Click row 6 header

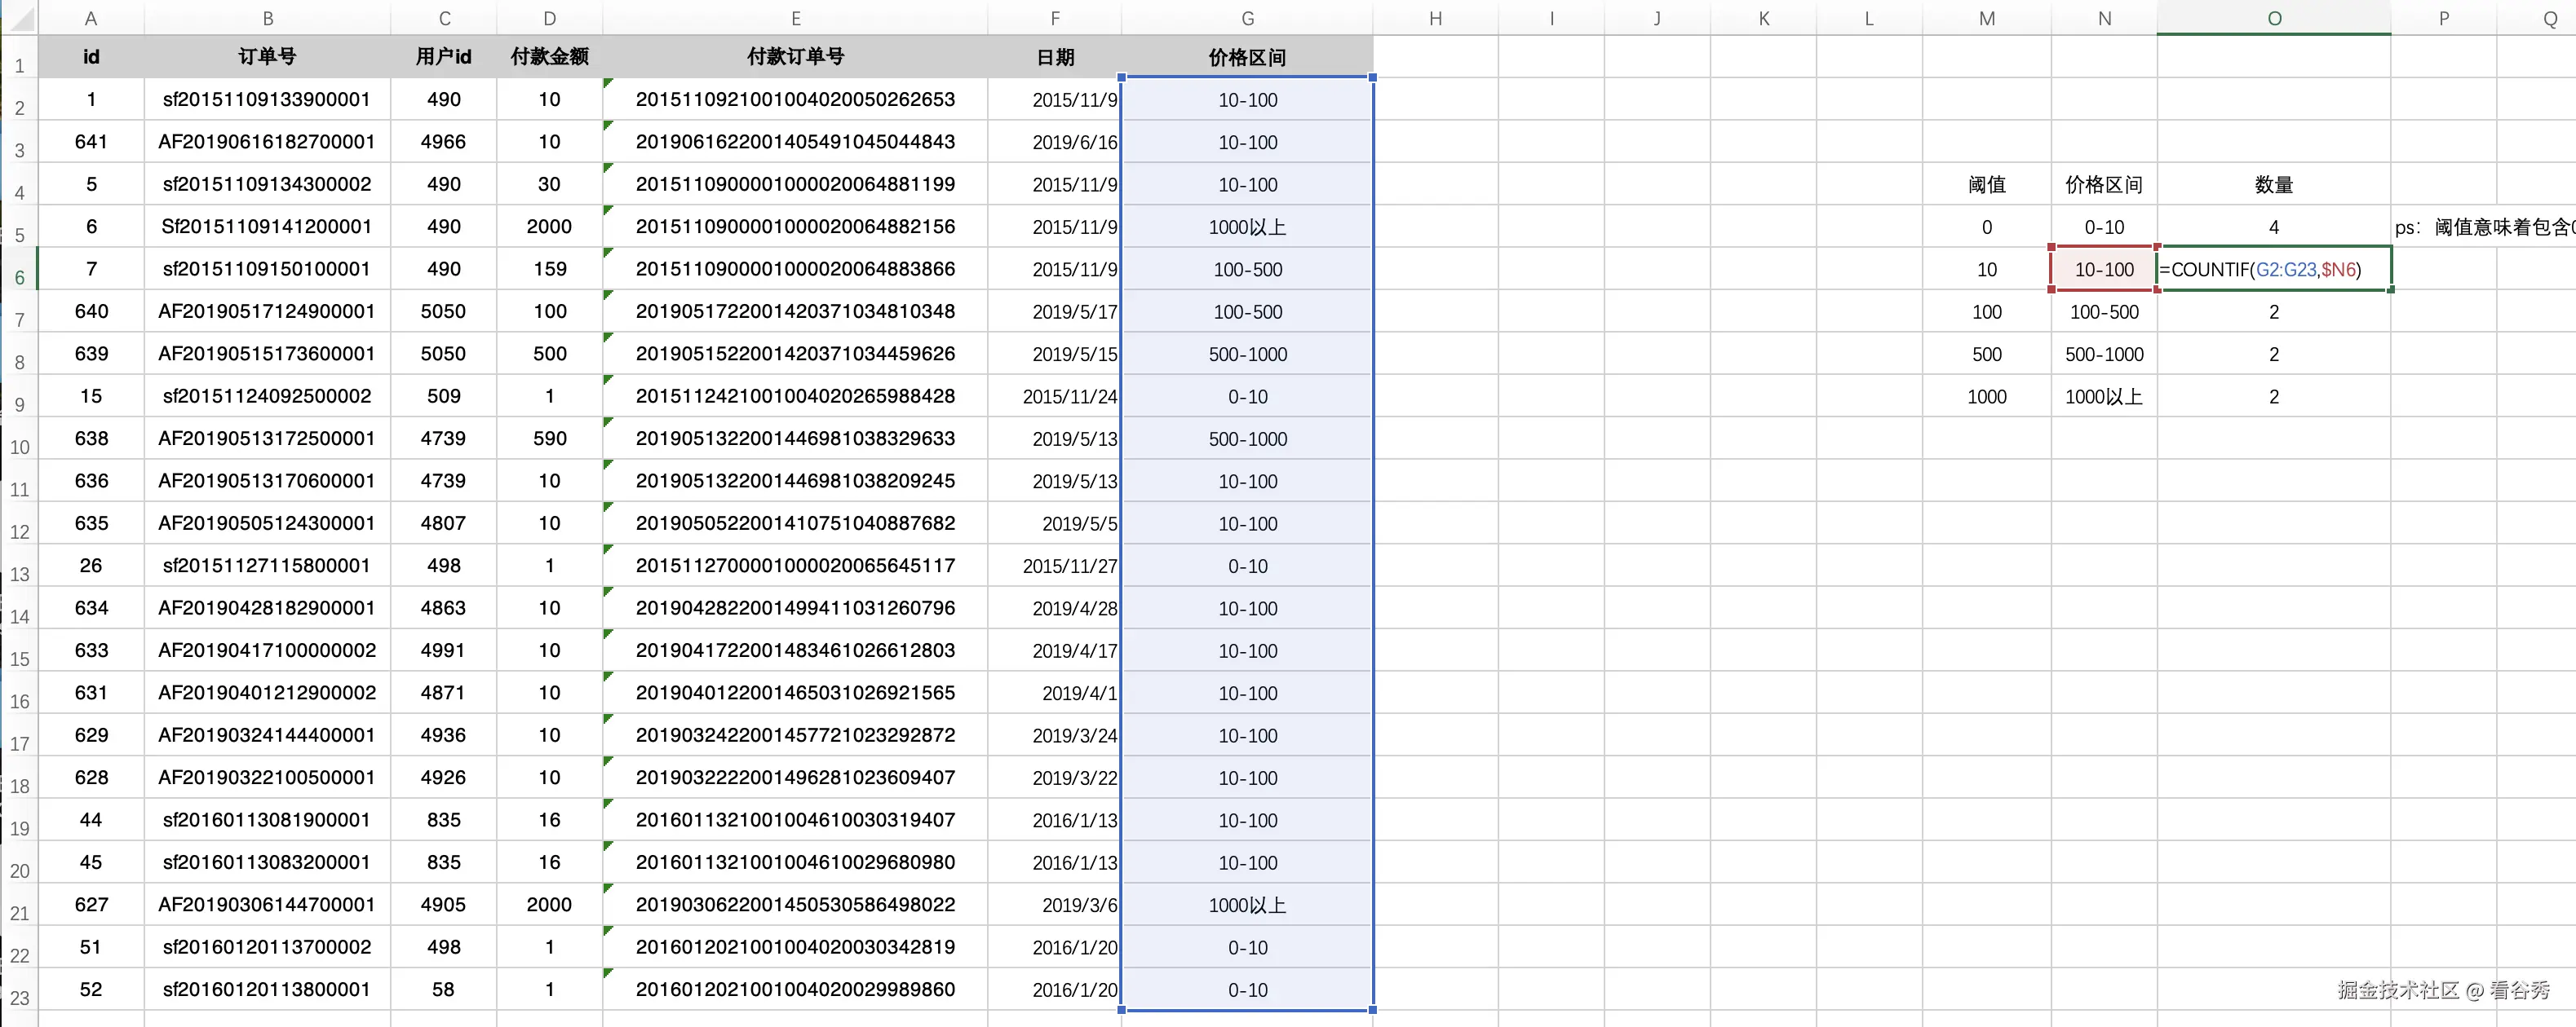tap(20, 277)
